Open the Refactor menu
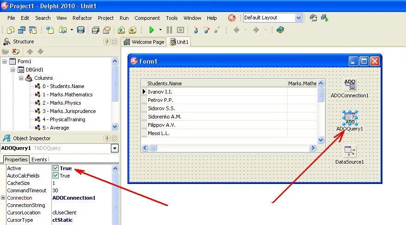 point(82,18)
